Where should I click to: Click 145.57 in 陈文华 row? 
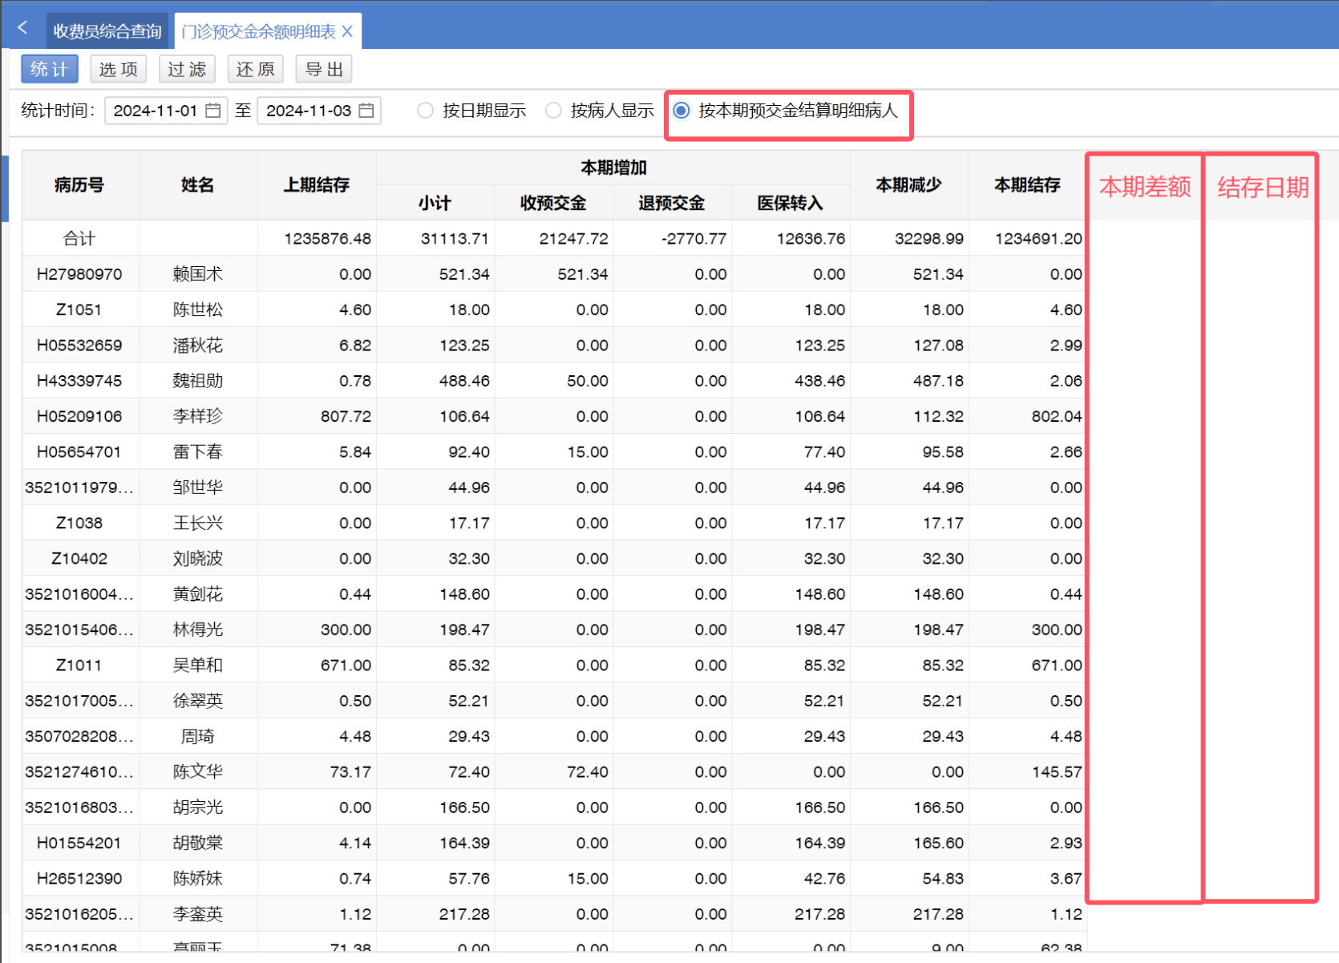click(x=1057, y=772)
